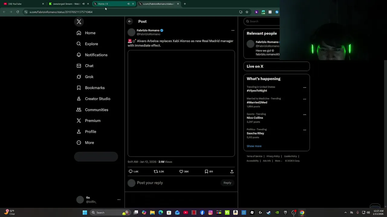
Task: Open Notifications in the sidebar
Action: tap(92, 55)
